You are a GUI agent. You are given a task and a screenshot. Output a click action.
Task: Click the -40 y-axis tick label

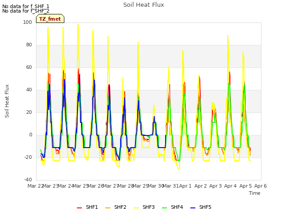coord(28,180)
